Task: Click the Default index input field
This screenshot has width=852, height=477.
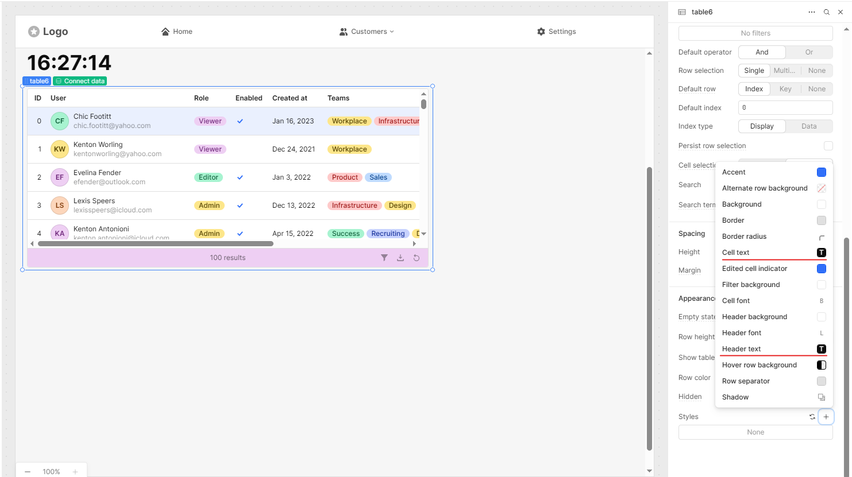Action: 785,107
